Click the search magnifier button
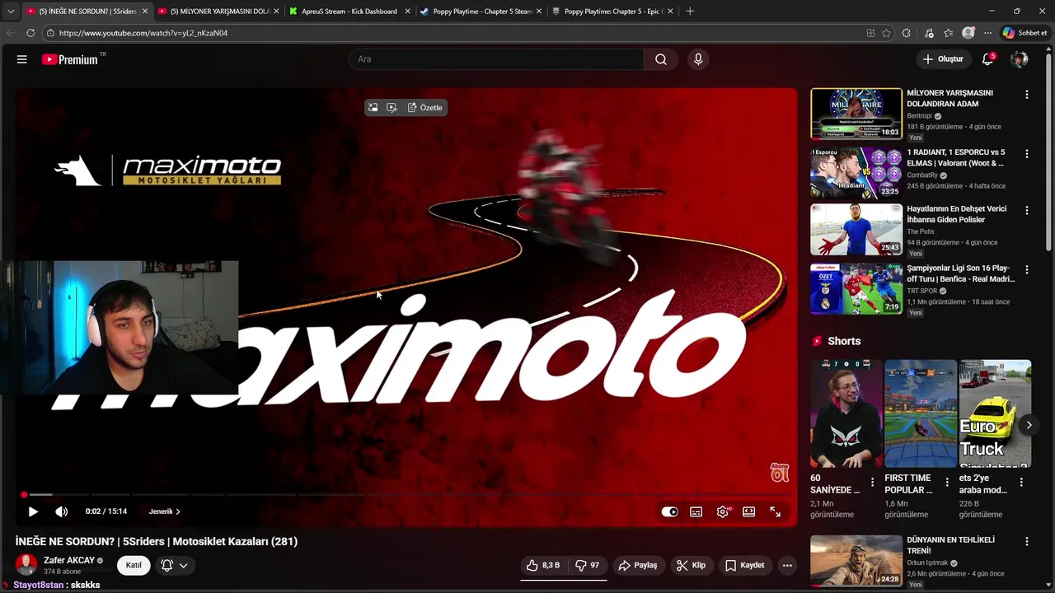This screenshot has height=593, width=1055. click(x=661, y=59)
